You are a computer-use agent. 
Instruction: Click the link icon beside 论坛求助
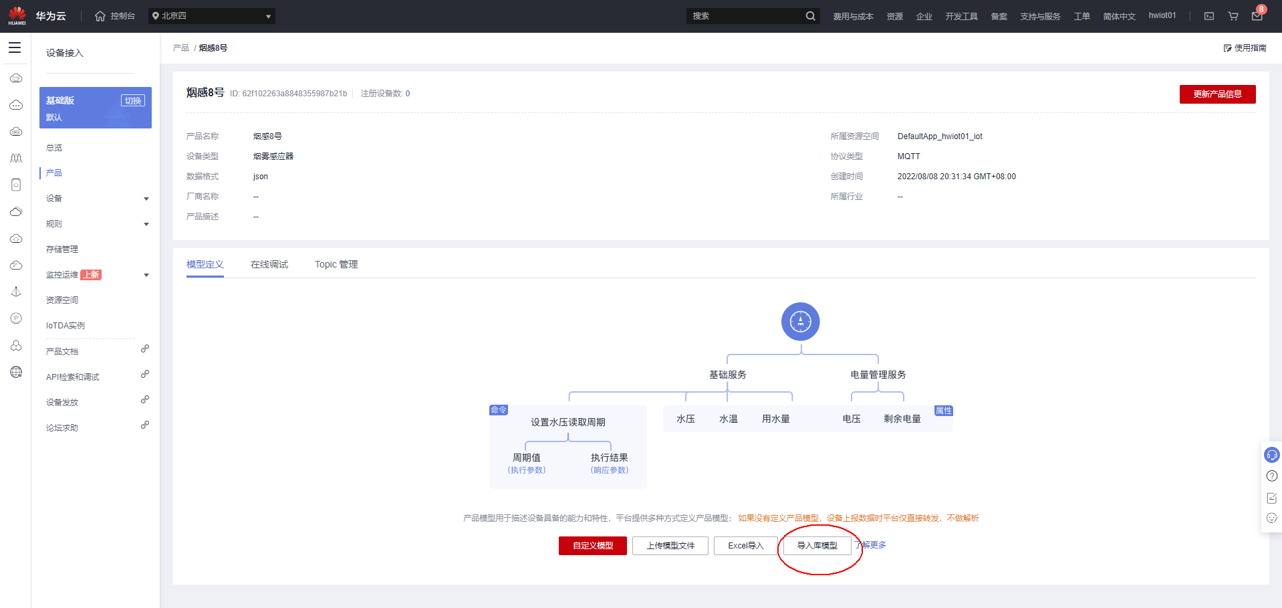click(x=144, y=425)
